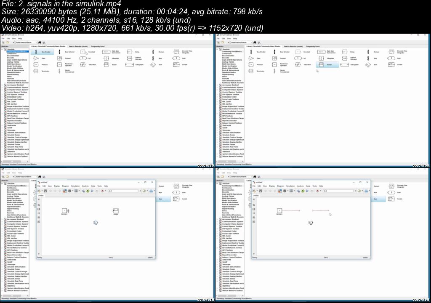Click the fit-to-view icon in bottom-right model palette
This screenshot has width=431, height=303.
pyautogui.click(x=254, y=209)
